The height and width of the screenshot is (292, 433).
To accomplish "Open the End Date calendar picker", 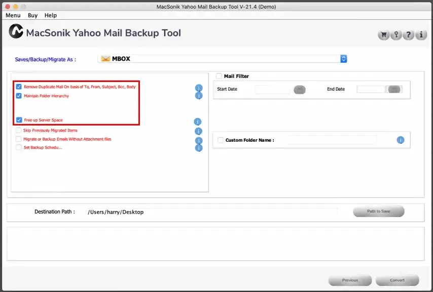I will 394,90.
